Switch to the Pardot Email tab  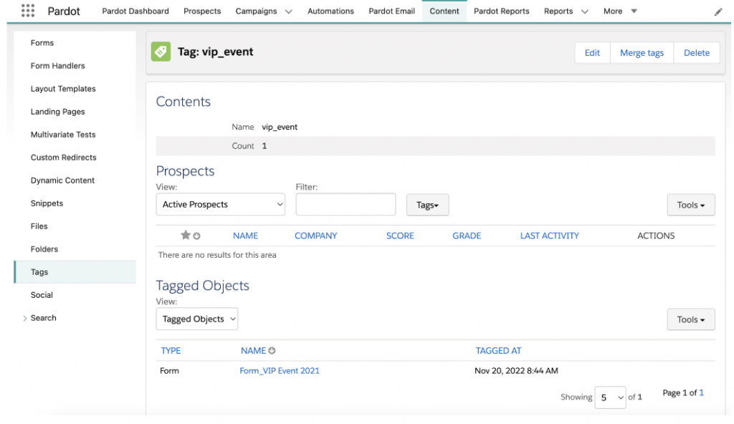coord(391,11)
